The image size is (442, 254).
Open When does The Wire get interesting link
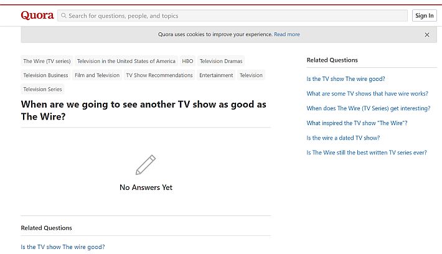point(369,108)
